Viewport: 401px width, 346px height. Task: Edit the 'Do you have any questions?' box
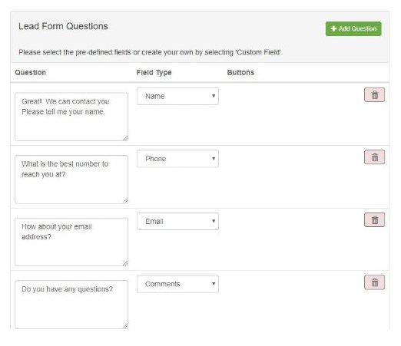click(x=71, y=305)
